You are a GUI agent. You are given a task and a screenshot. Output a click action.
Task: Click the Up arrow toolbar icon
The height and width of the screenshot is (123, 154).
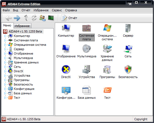pos(26,18)
